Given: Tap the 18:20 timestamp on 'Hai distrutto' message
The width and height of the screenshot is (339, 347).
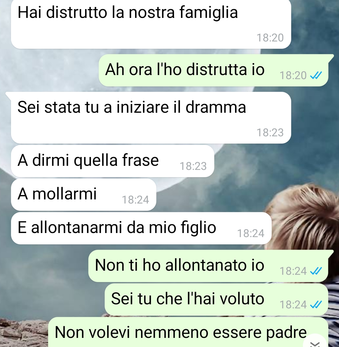Looking at the screenshot, I should pyautogui.click(x=270, y=38).
